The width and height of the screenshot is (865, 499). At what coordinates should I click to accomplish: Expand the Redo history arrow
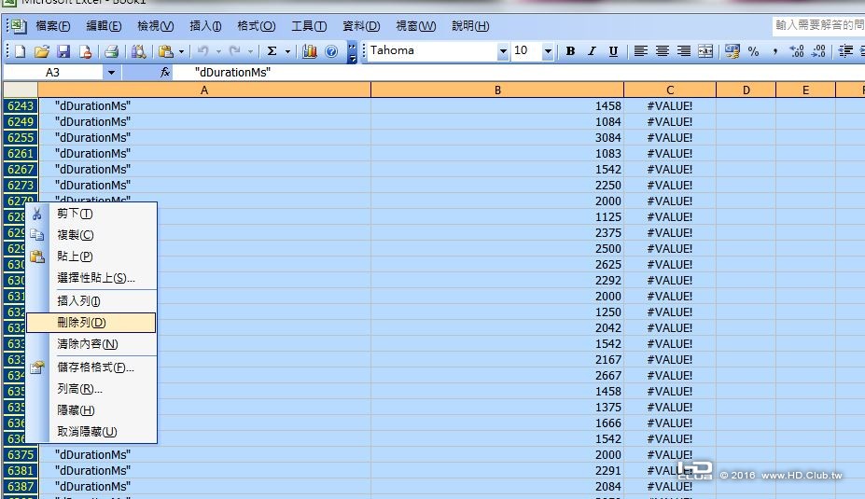(x=250, y=51)
